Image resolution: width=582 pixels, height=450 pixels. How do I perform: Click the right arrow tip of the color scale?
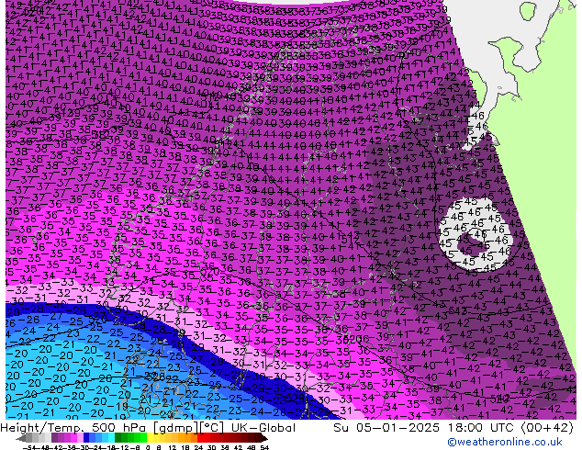[266, 439]
